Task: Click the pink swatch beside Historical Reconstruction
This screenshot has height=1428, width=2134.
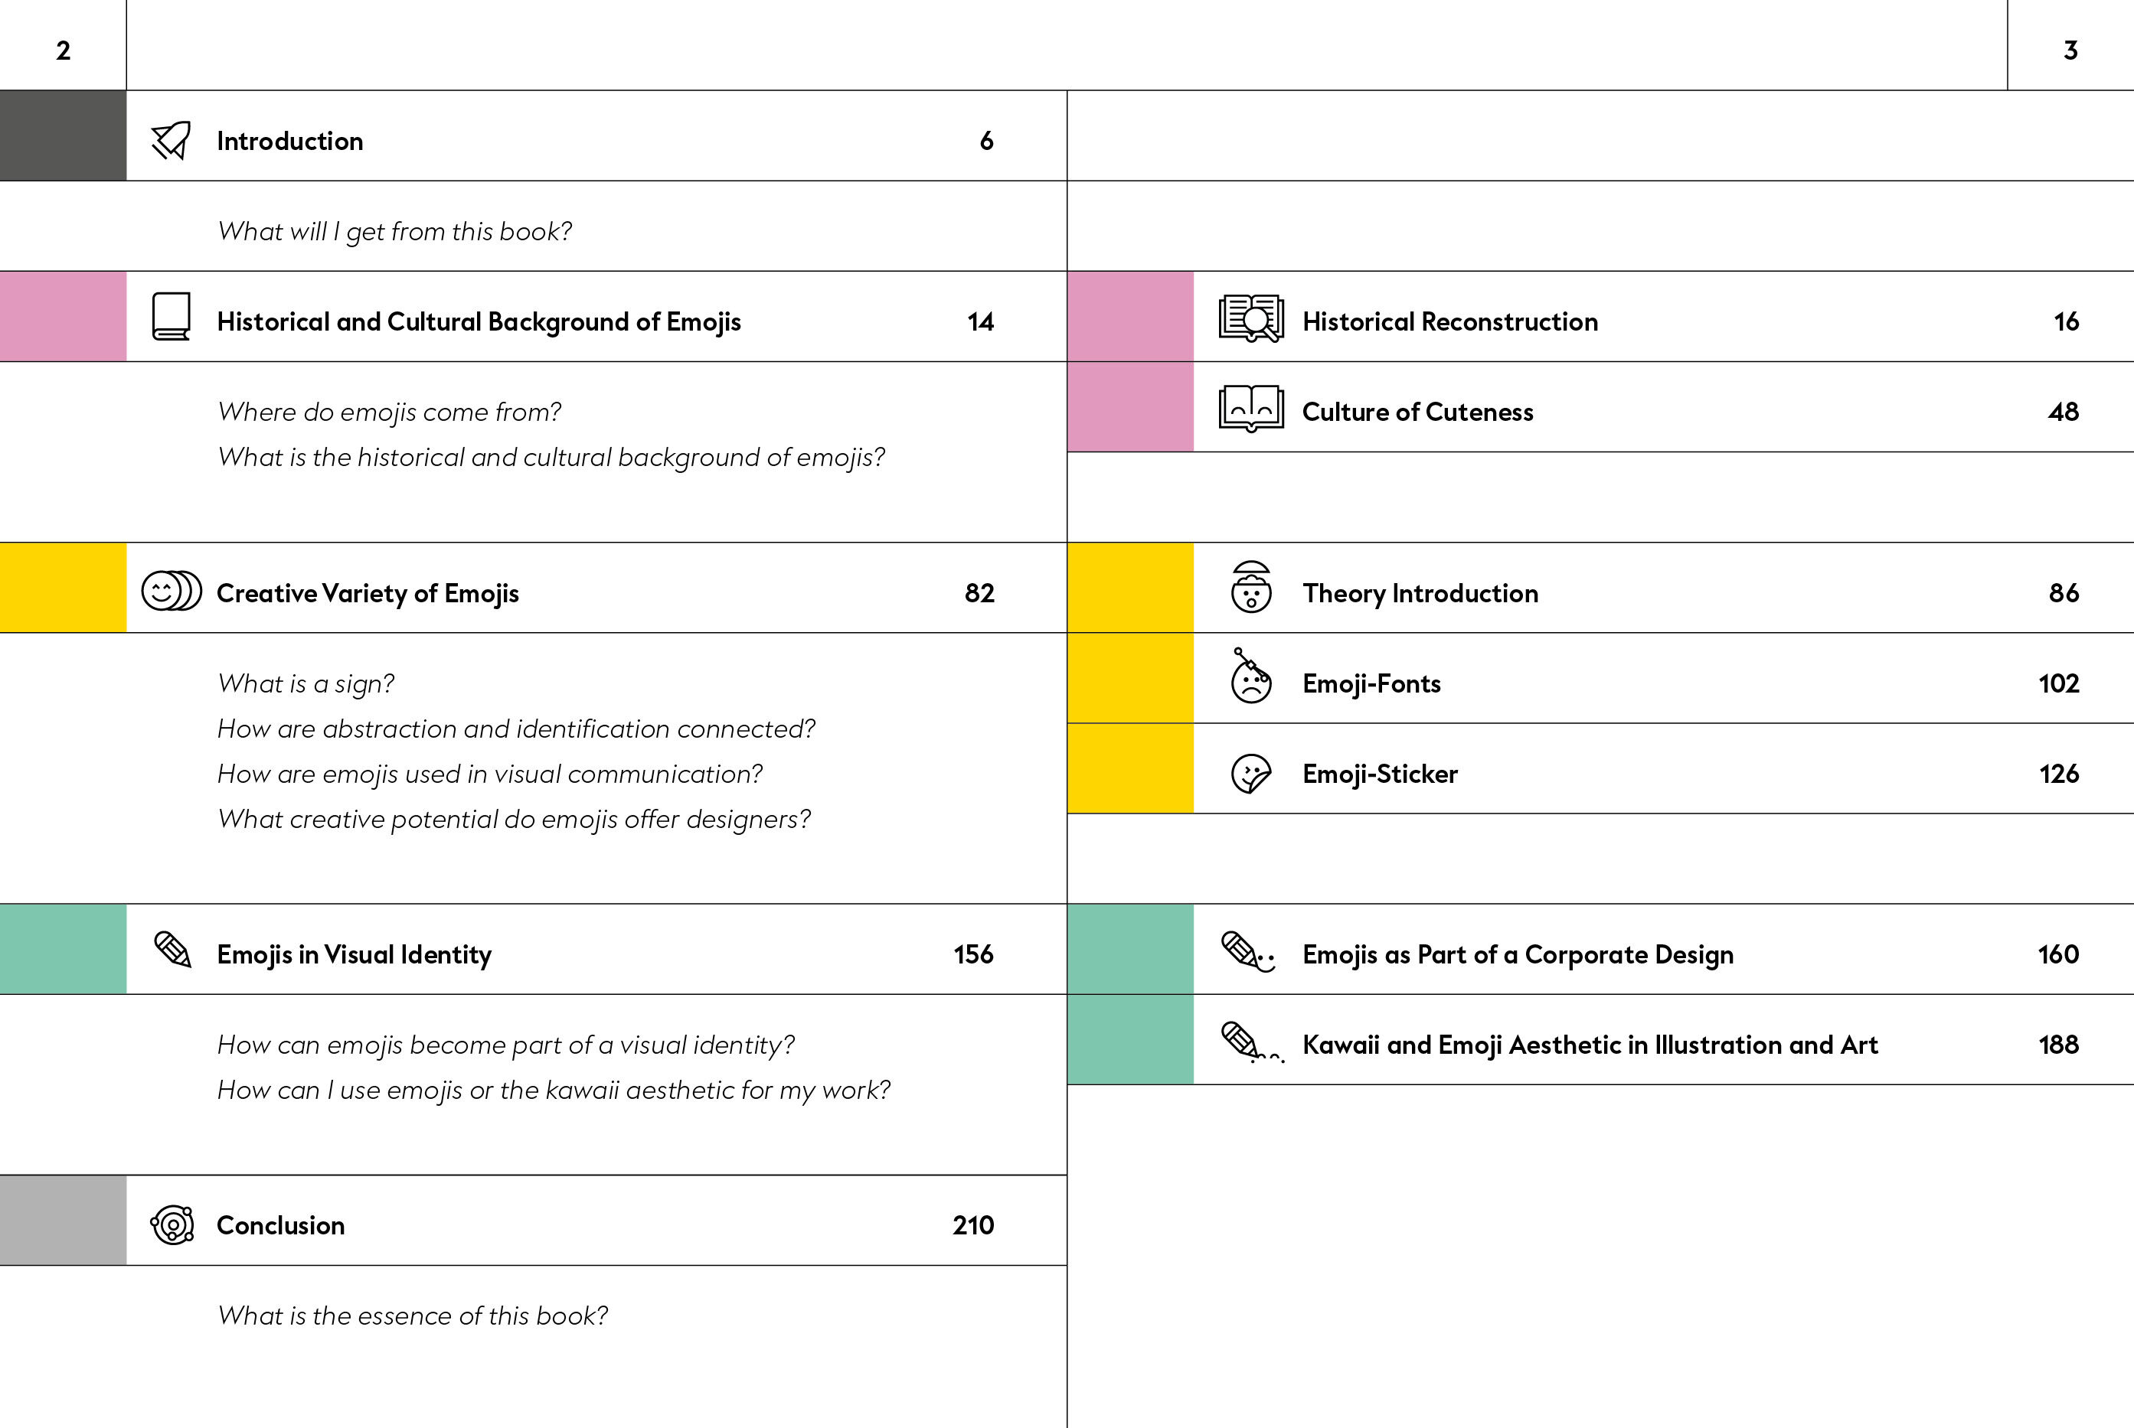Action: point(1130,316)
